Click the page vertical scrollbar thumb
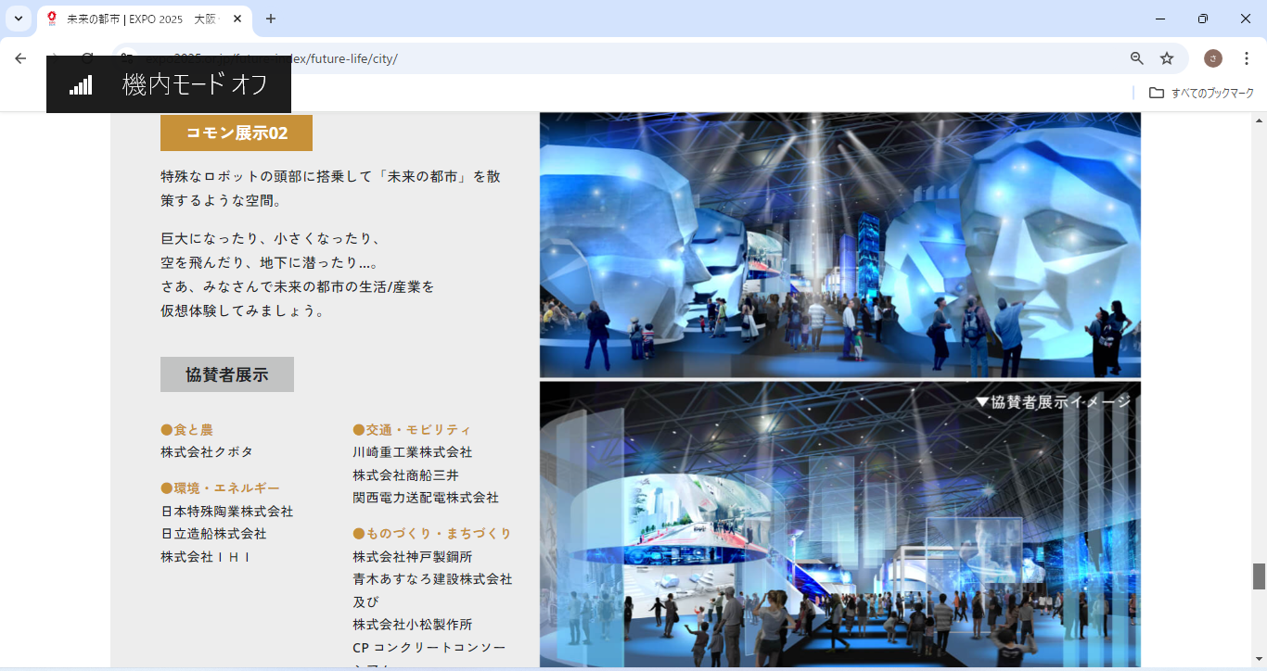 click(1259, 576)
